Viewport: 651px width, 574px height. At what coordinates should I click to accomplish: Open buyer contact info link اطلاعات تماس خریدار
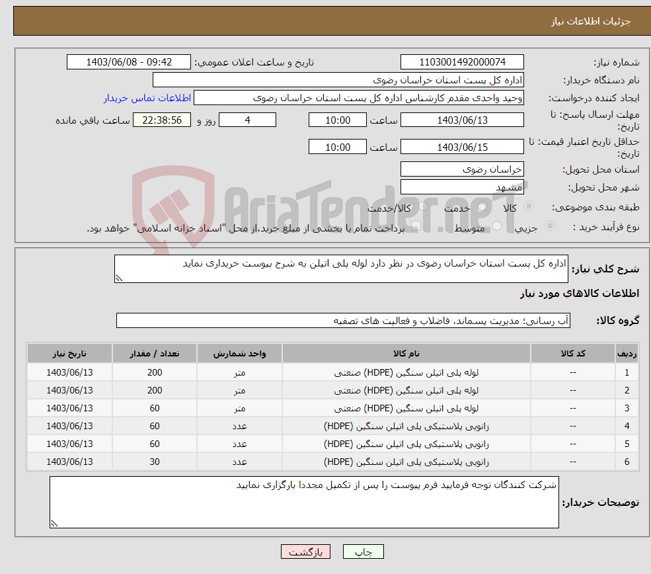[147, 98]
